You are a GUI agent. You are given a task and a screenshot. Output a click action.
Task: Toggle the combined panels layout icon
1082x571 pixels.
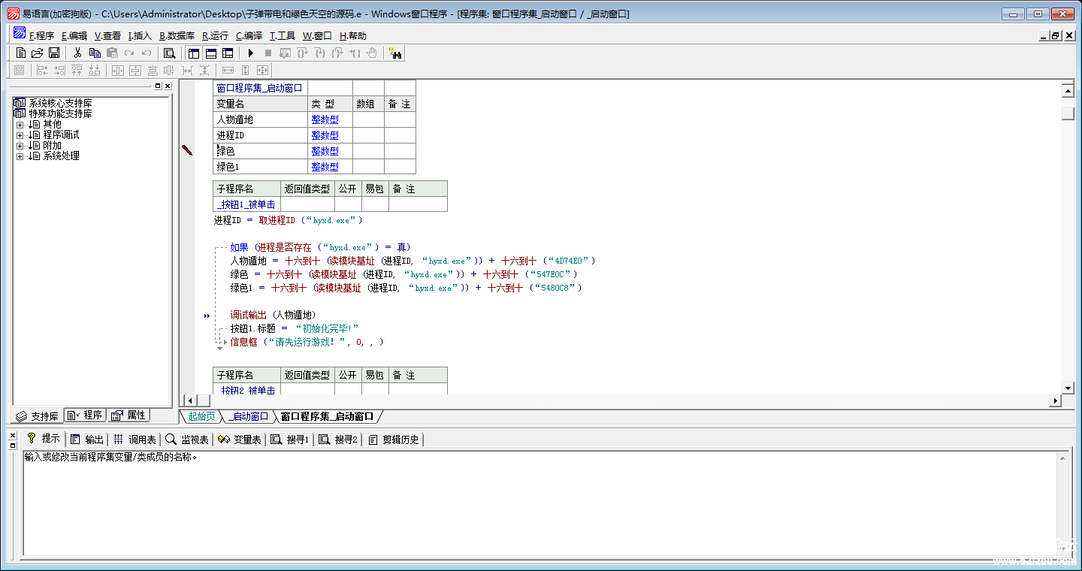(x=228, y=53)
